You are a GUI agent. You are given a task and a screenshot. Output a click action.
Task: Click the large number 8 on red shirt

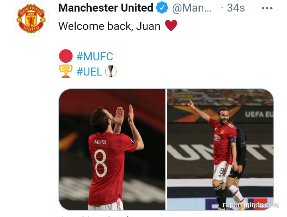coord(100,163)
